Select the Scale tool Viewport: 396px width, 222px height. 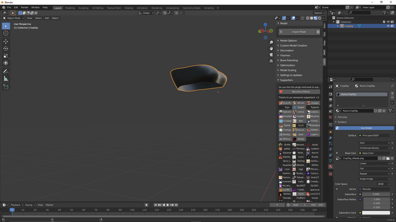6,56
